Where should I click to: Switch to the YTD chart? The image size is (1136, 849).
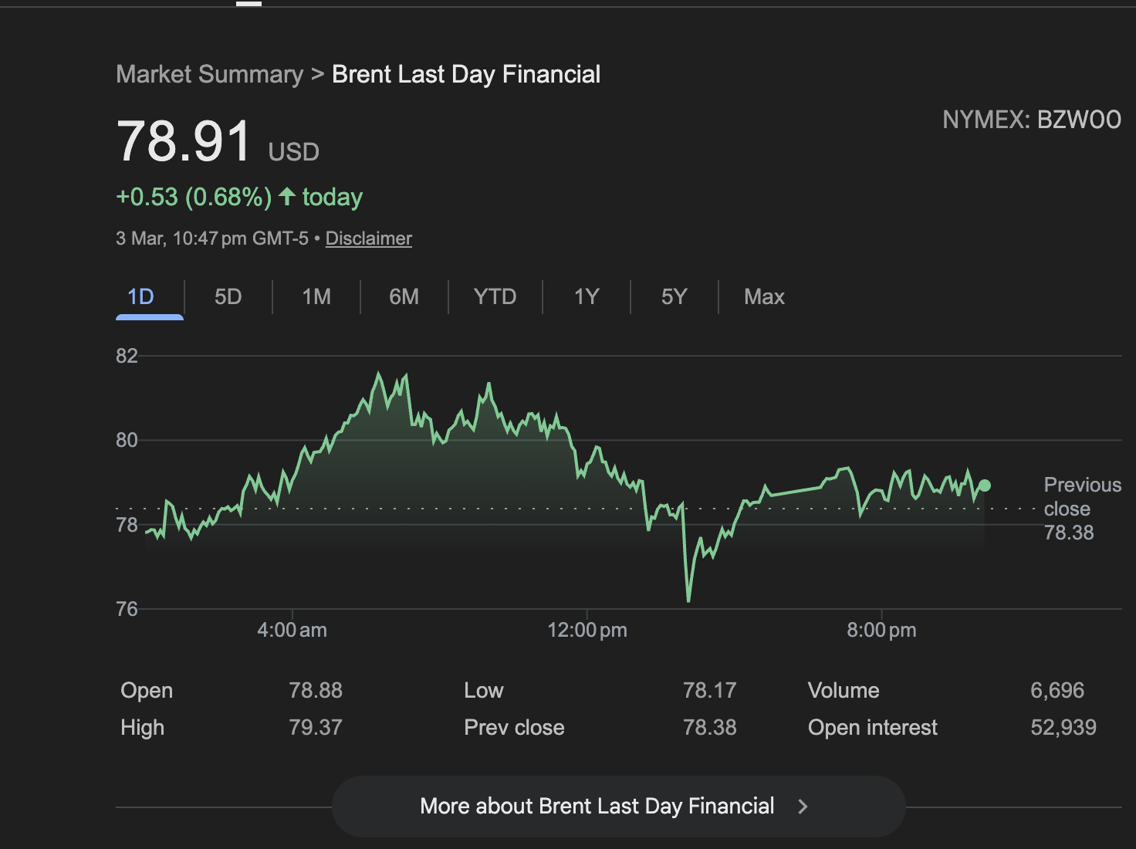[495, 296]
